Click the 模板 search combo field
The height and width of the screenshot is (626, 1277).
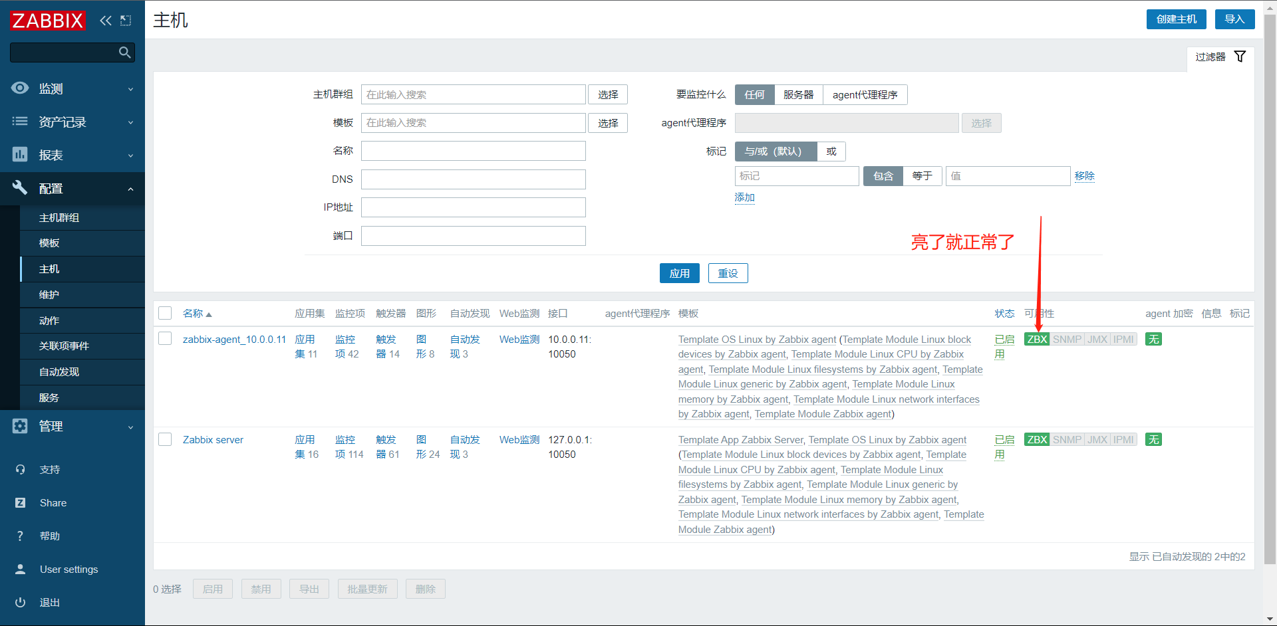click(x=474, y=123)
